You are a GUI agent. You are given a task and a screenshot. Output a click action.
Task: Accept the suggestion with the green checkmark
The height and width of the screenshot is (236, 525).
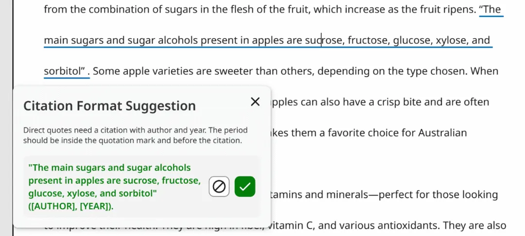pos(245,187)
